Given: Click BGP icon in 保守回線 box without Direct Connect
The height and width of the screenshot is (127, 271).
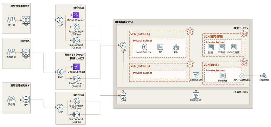Looking at the screenshot, I should coord(60,107).
